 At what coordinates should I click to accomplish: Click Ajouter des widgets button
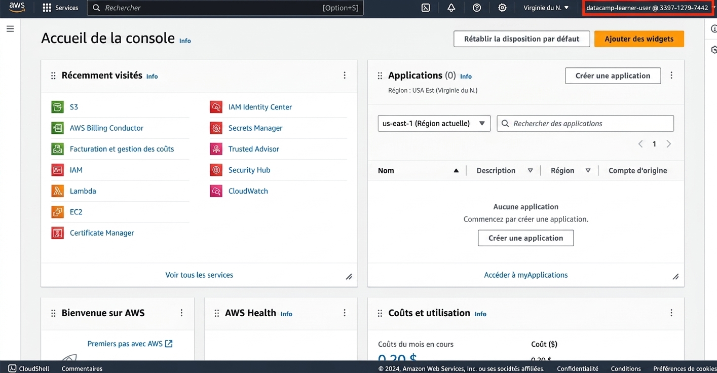(x=639, y=39)
